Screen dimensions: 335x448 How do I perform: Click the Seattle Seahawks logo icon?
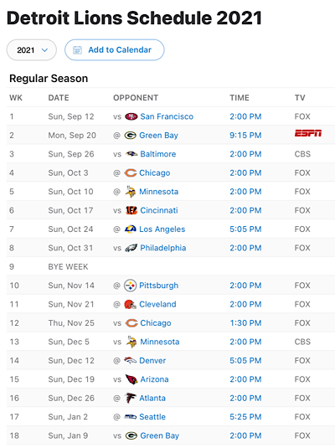click(131, 417)
